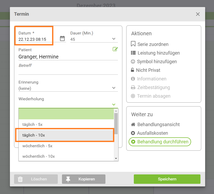Choose wöchentlich - 5x from the list
Viewport: 214px width, 194px height.
click(66, 146)
